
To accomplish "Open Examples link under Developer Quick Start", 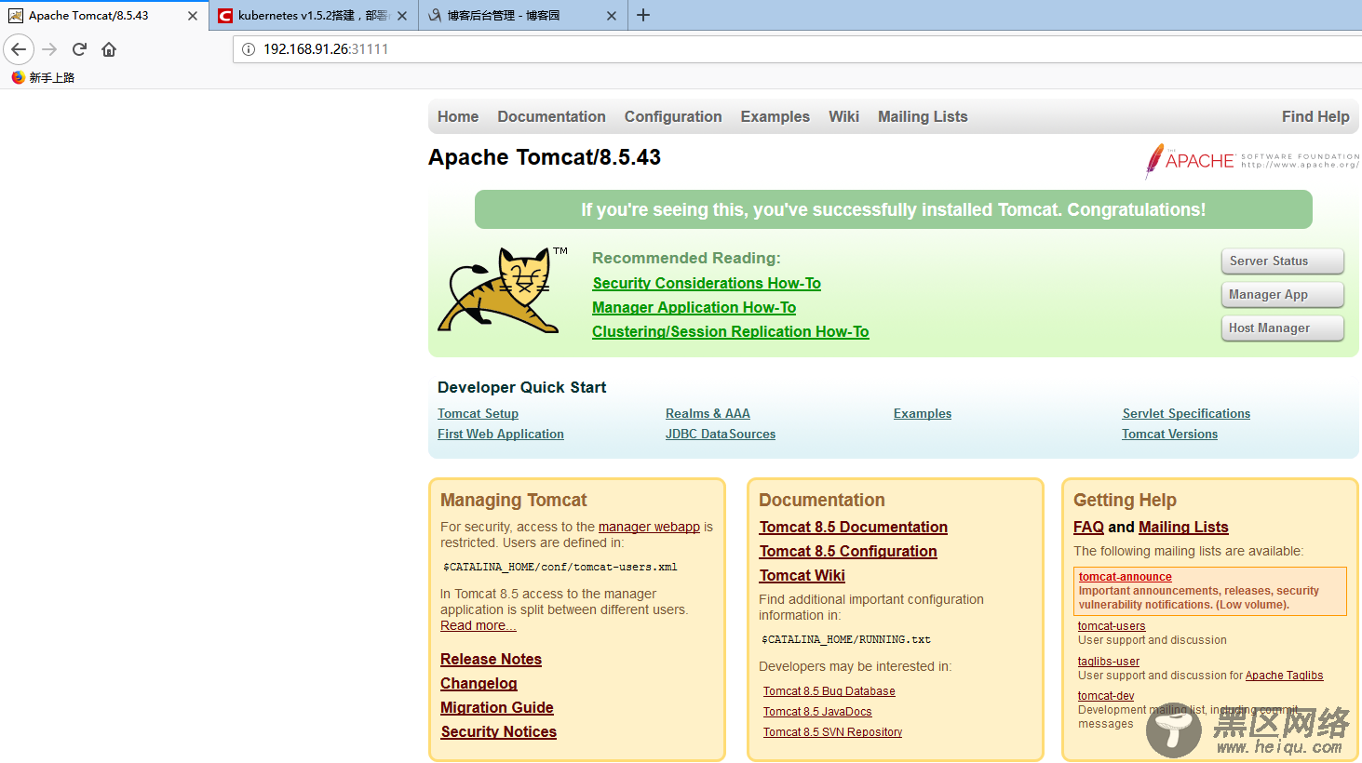I will 923,413.
